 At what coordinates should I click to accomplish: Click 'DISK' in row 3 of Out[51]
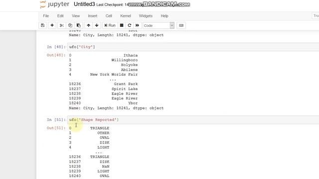point(105,143)
